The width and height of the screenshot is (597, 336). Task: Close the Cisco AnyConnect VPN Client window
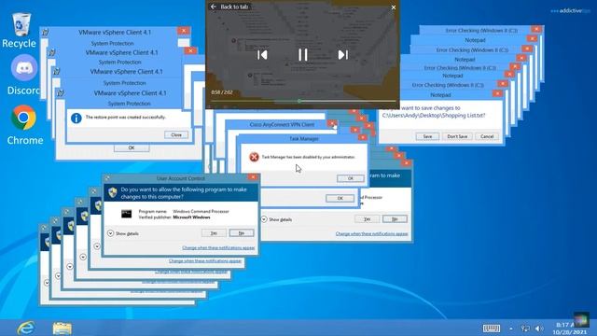332,123
